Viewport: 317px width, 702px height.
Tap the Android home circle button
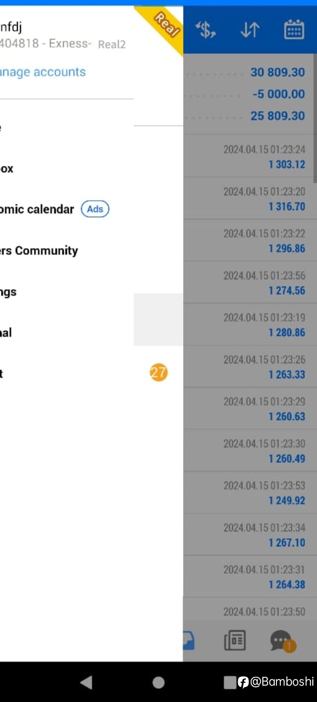tap(158, 682)
